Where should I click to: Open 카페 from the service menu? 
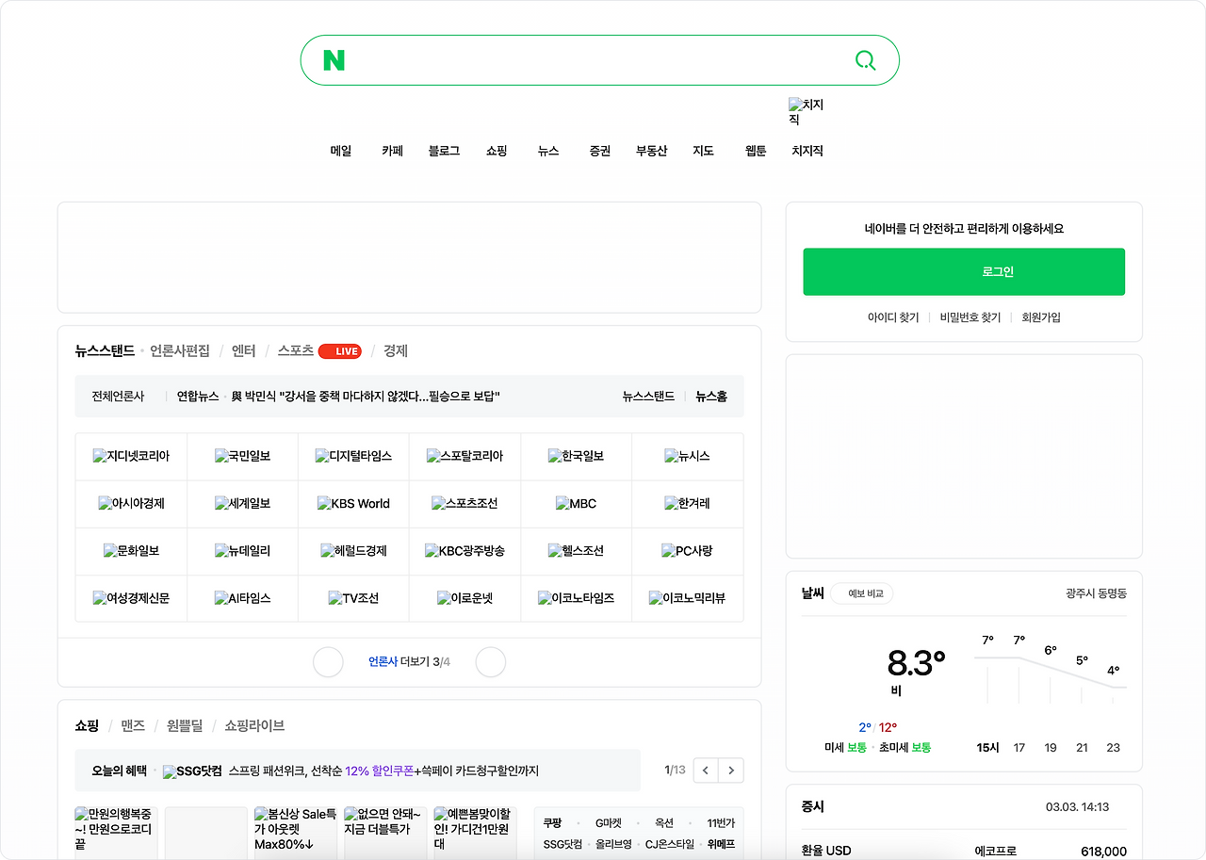pos(392,151)
